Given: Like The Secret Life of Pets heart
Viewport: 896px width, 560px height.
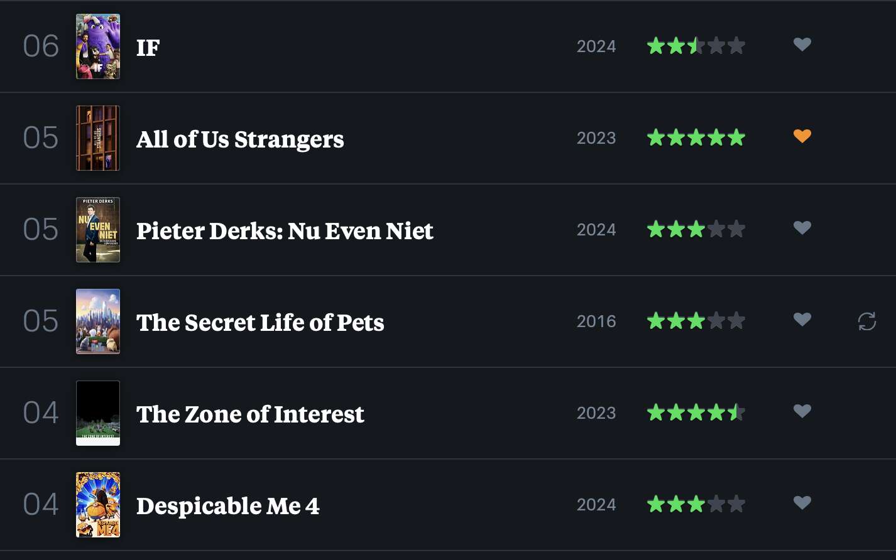Looking at the screenshot, I should click(x=802, y=320).
